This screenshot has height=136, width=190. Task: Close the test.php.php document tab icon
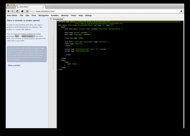[x=51, y=19]
